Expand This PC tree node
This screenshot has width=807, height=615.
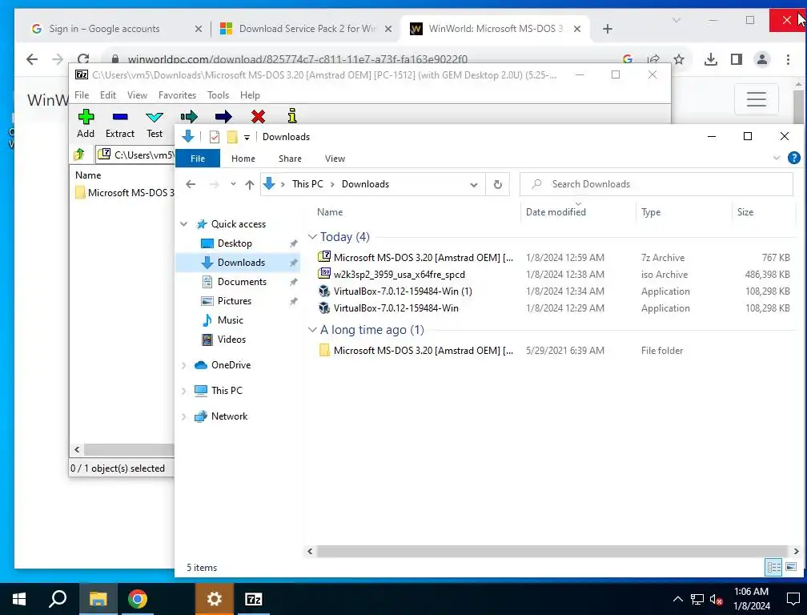pos(184,391)
